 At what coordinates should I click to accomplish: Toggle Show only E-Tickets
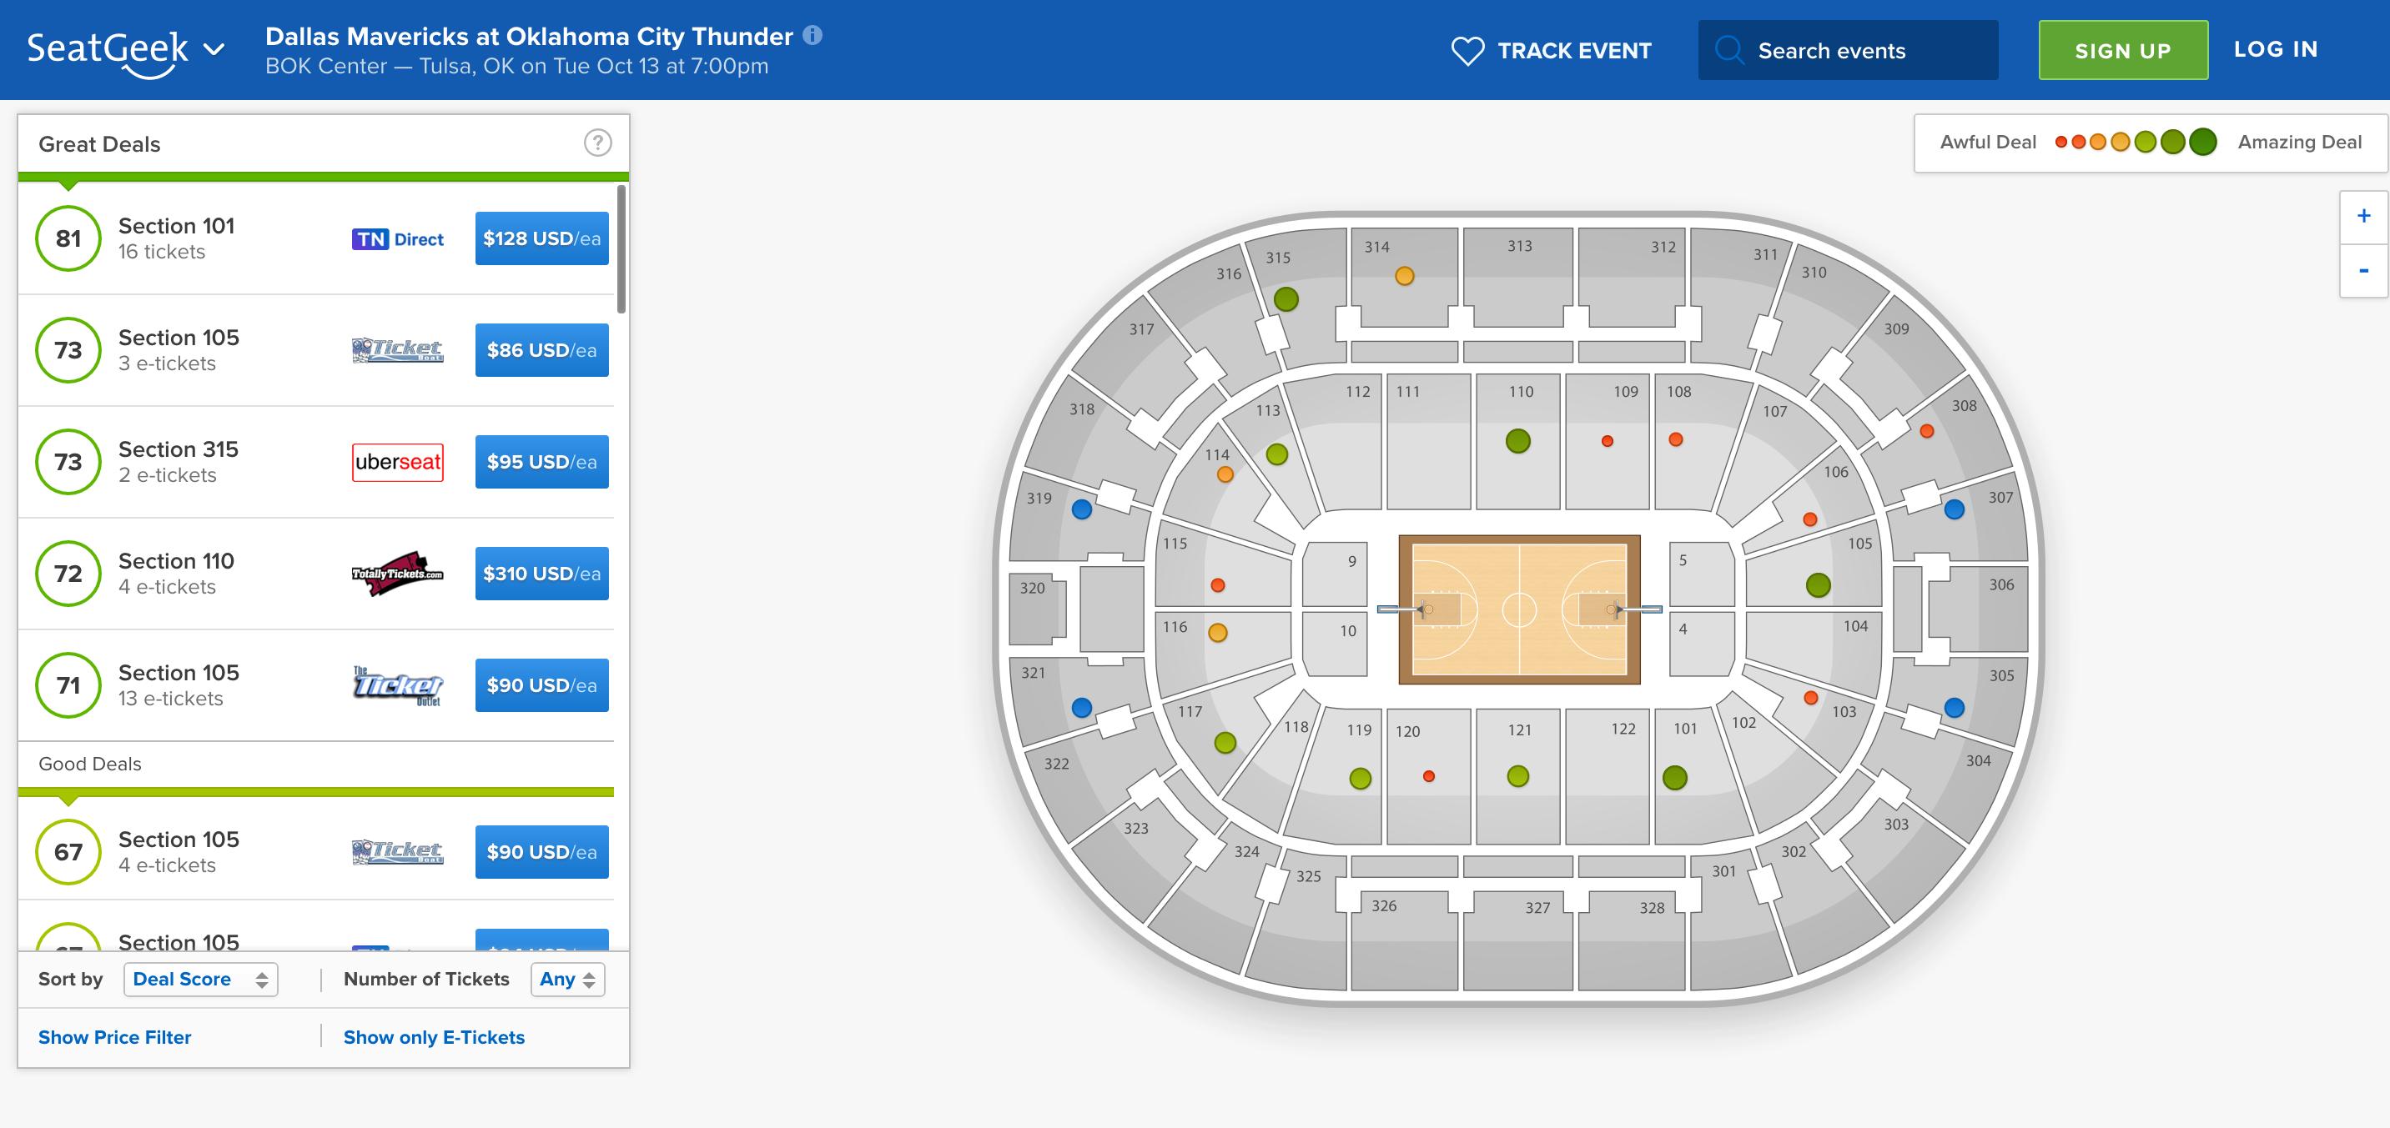[x=433, y=1037]
